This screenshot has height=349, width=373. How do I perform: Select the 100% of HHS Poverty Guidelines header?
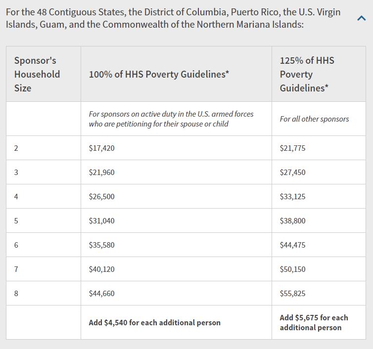(176, 74)
